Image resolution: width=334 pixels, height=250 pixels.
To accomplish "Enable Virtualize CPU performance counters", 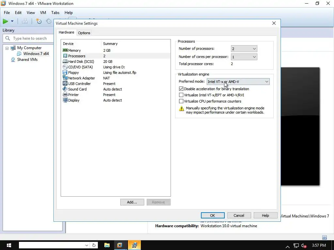I will [181, 101].
